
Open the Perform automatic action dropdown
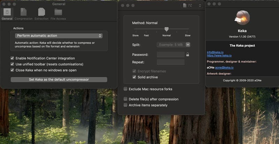tap(59, 35)
